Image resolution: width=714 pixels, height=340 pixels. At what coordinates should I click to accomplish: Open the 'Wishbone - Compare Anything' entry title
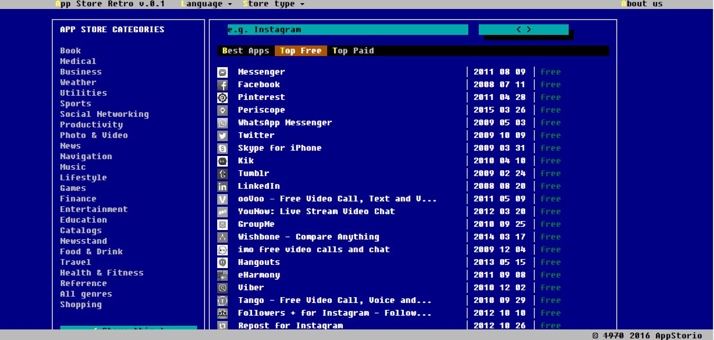(309, 237)
